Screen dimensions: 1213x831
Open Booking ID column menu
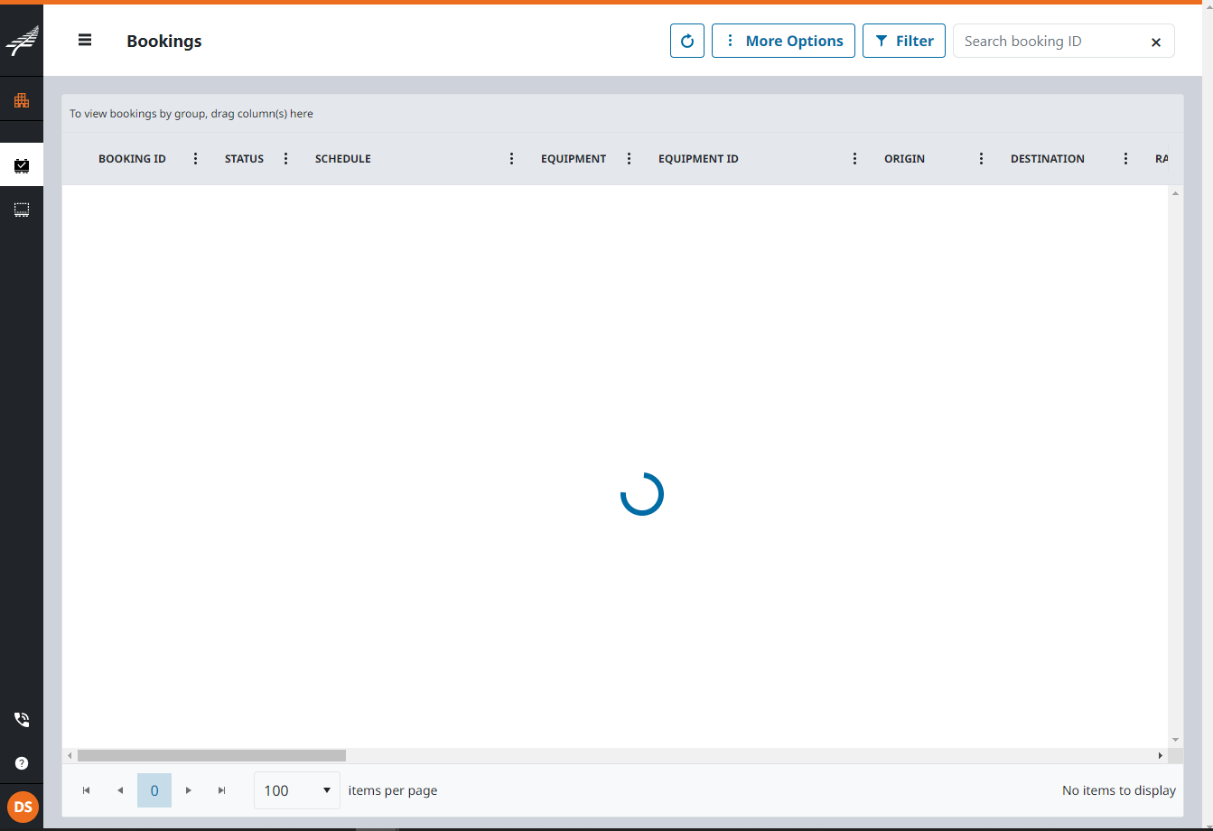point(195,159)
